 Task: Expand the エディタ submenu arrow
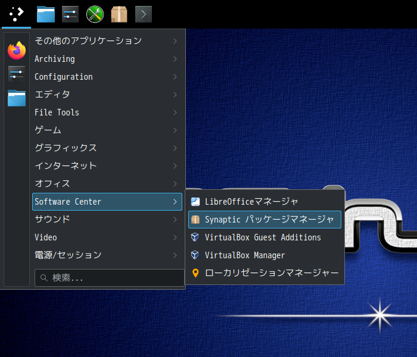[175, 95]
